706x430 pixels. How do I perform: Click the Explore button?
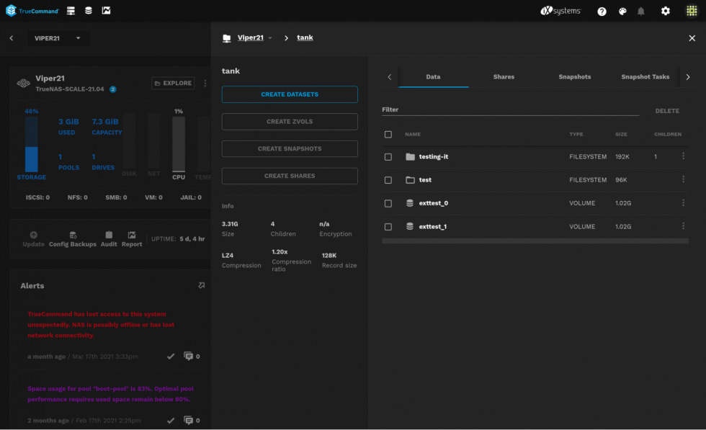coord(172,84)
